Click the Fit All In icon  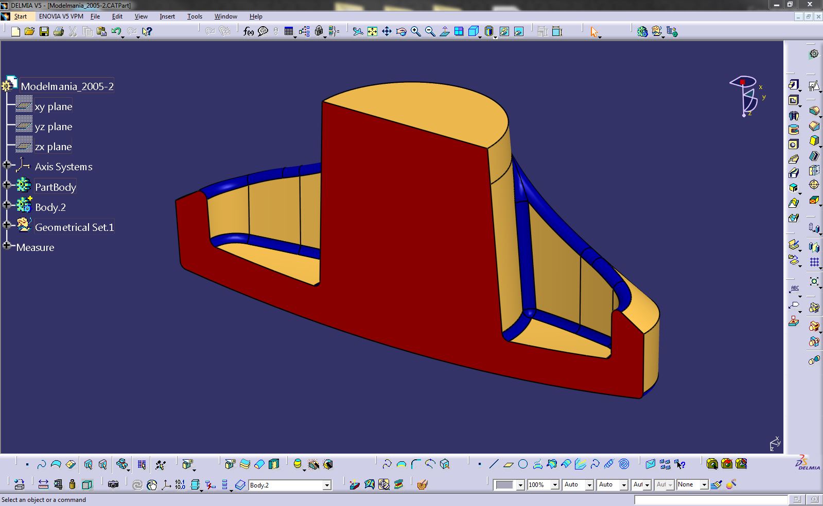click(372, 32)
